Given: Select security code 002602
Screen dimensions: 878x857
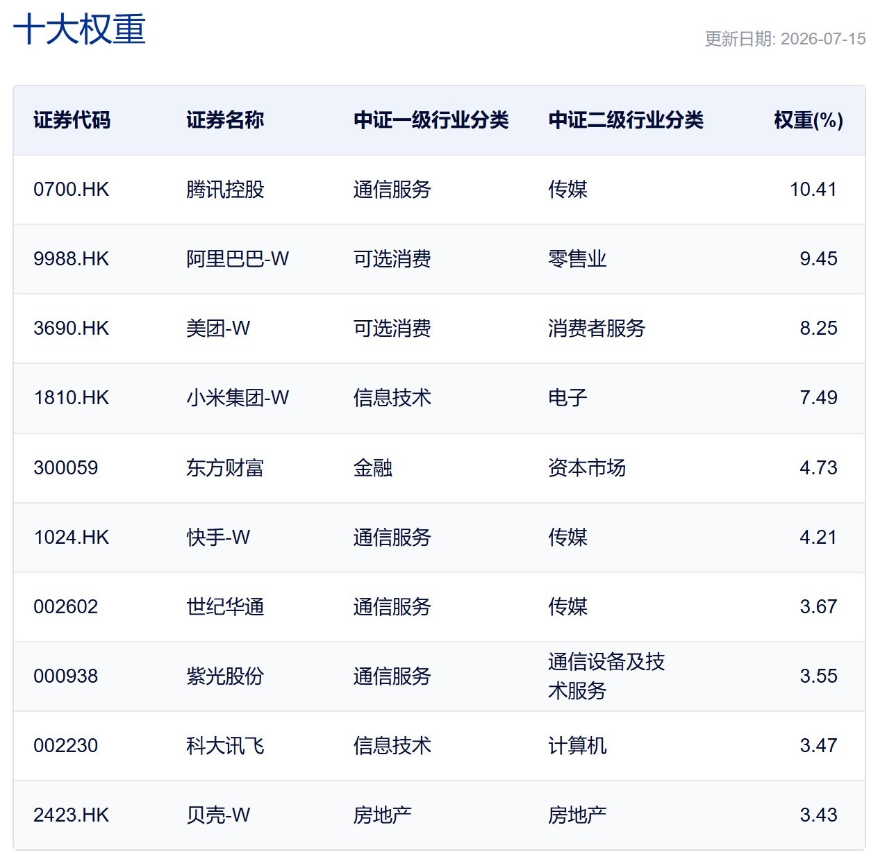Looking at the screenshot, I should pos(66,607).
